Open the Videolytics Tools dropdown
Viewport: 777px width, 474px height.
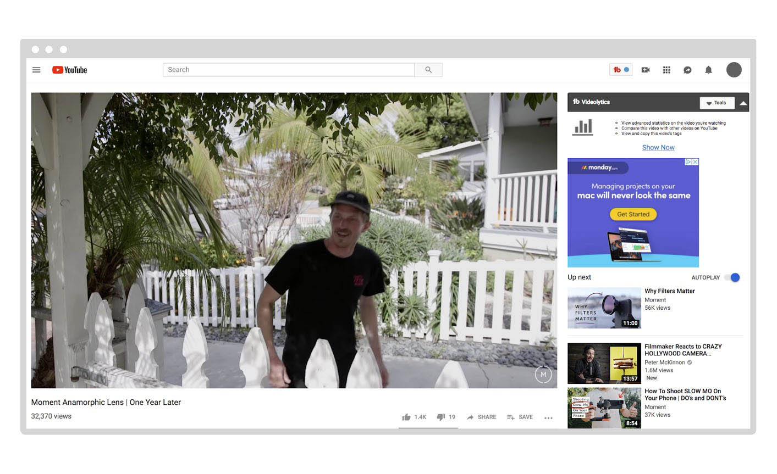click(x=717, y=103)
